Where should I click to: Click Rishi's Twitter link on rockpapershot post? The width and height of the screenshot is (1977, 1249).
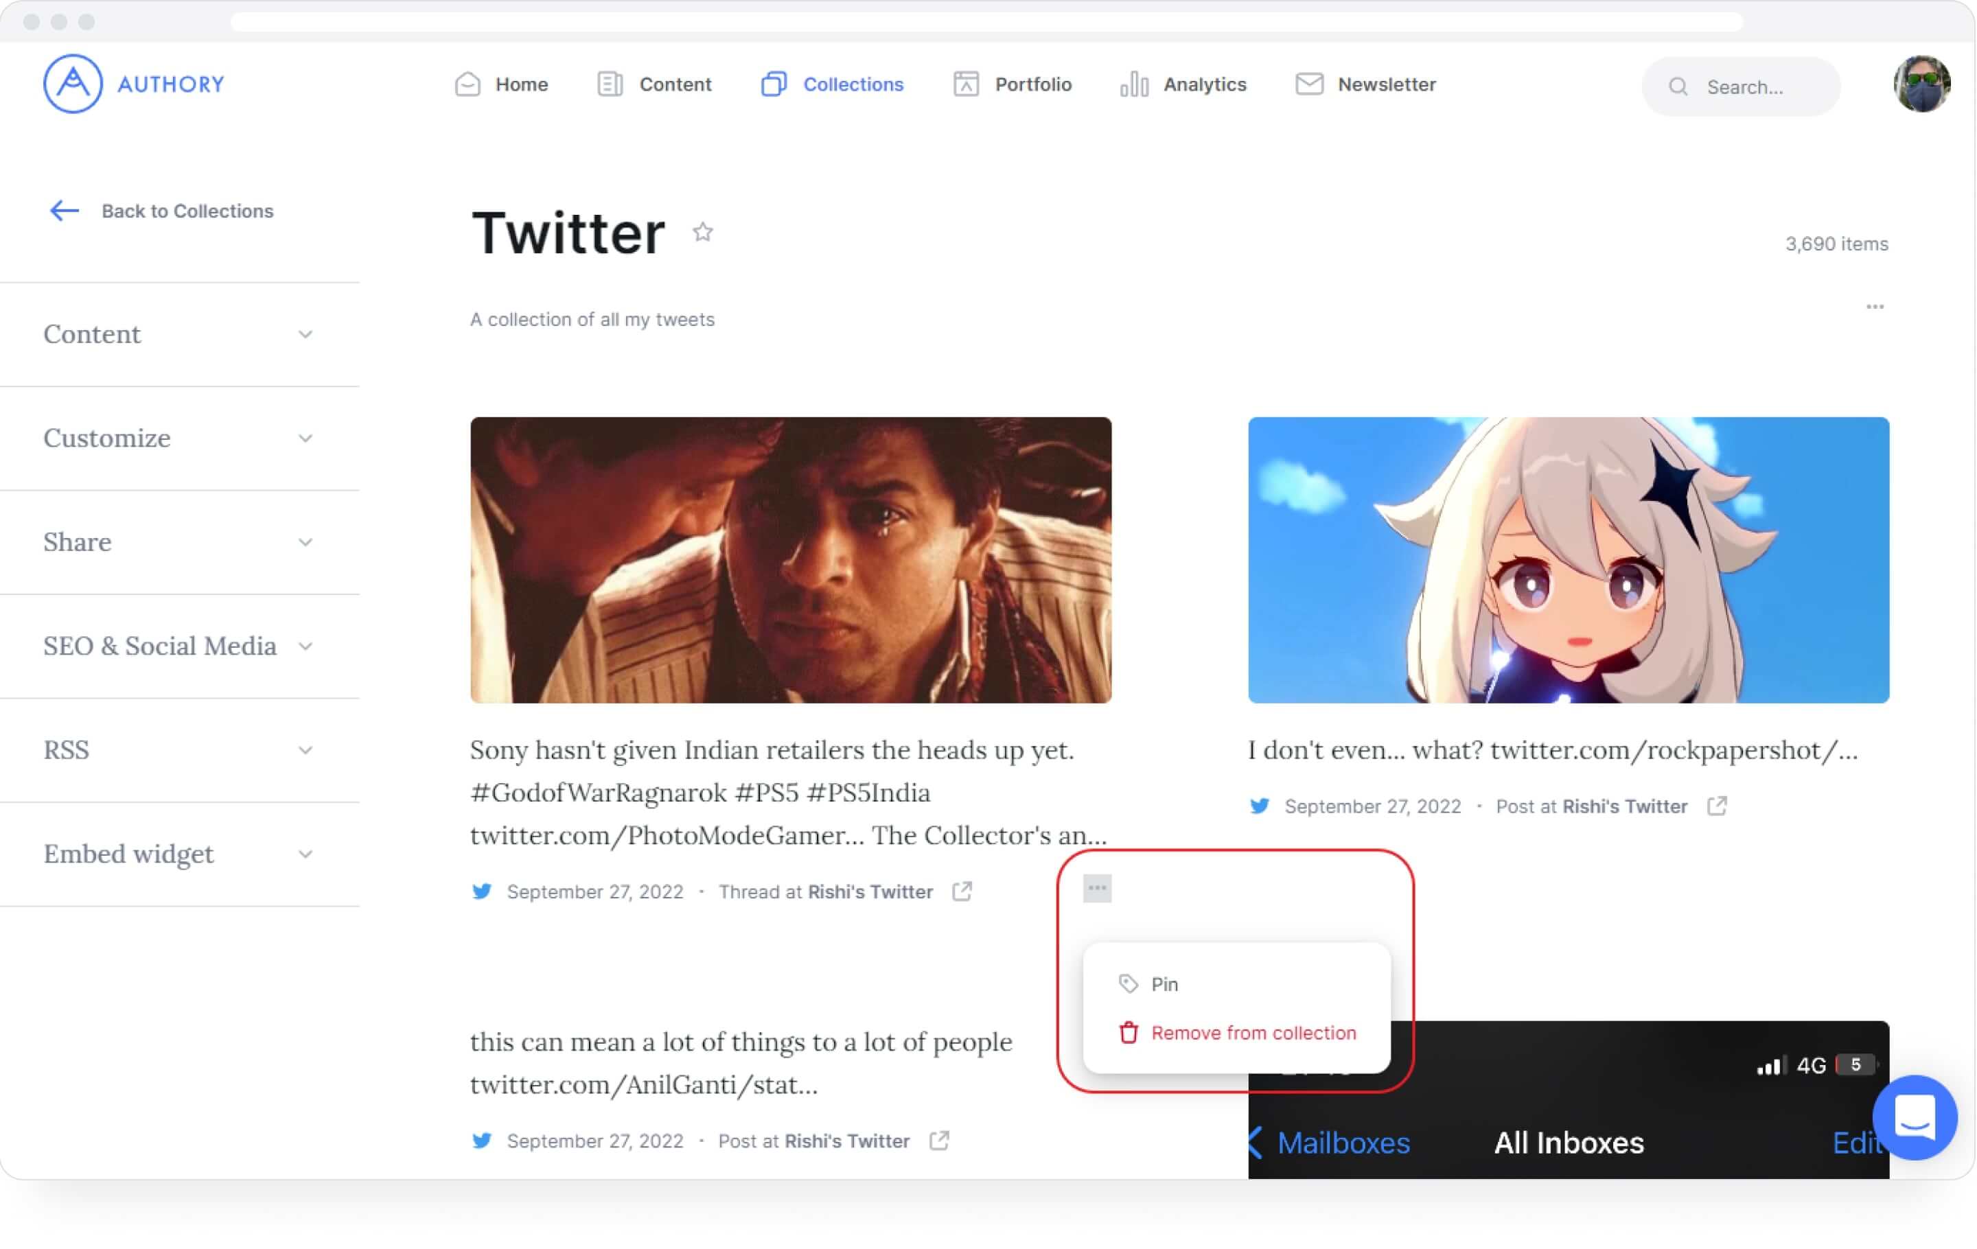pos(1625,806)
